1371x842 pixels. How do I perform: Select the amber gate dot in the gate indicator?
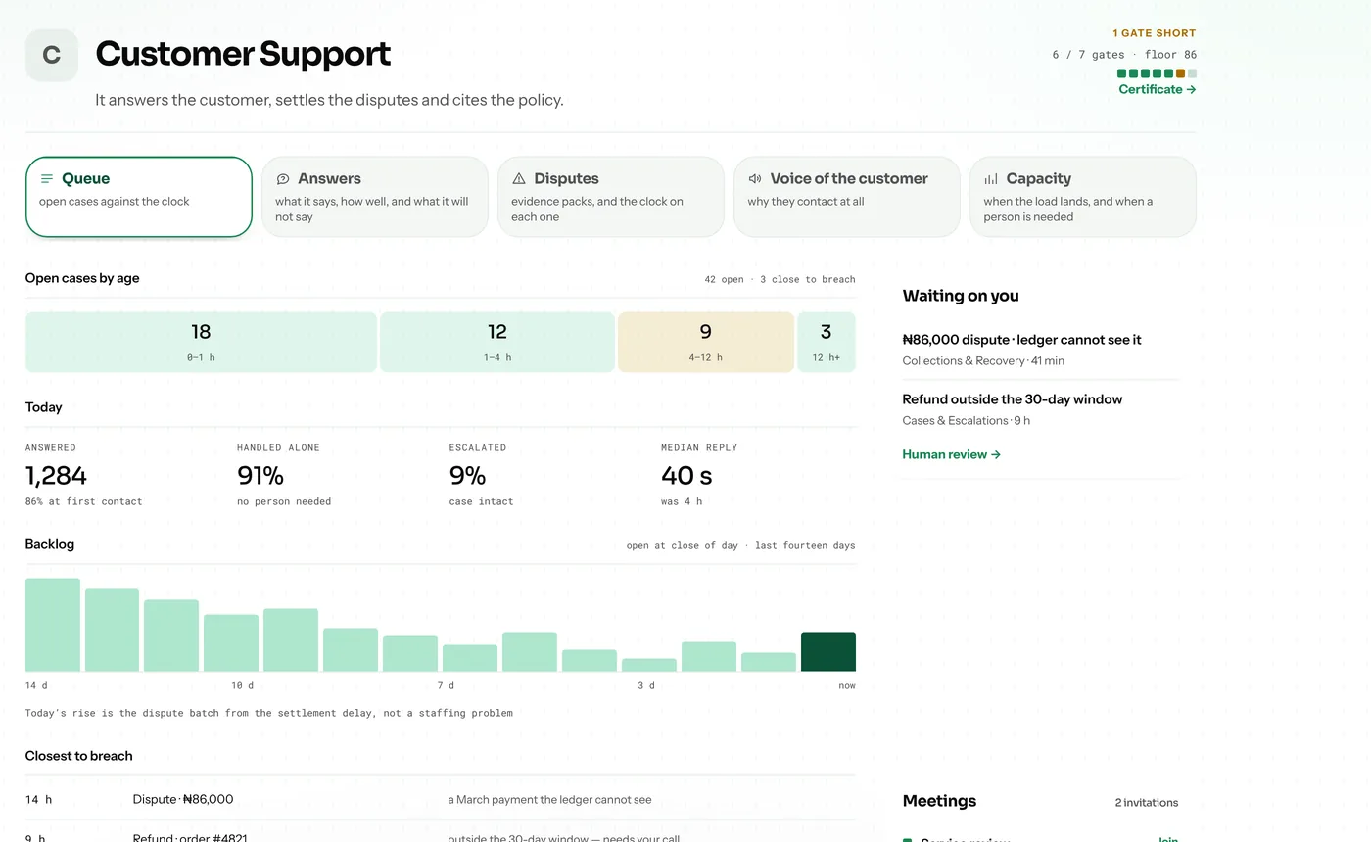coord(1180,73)
